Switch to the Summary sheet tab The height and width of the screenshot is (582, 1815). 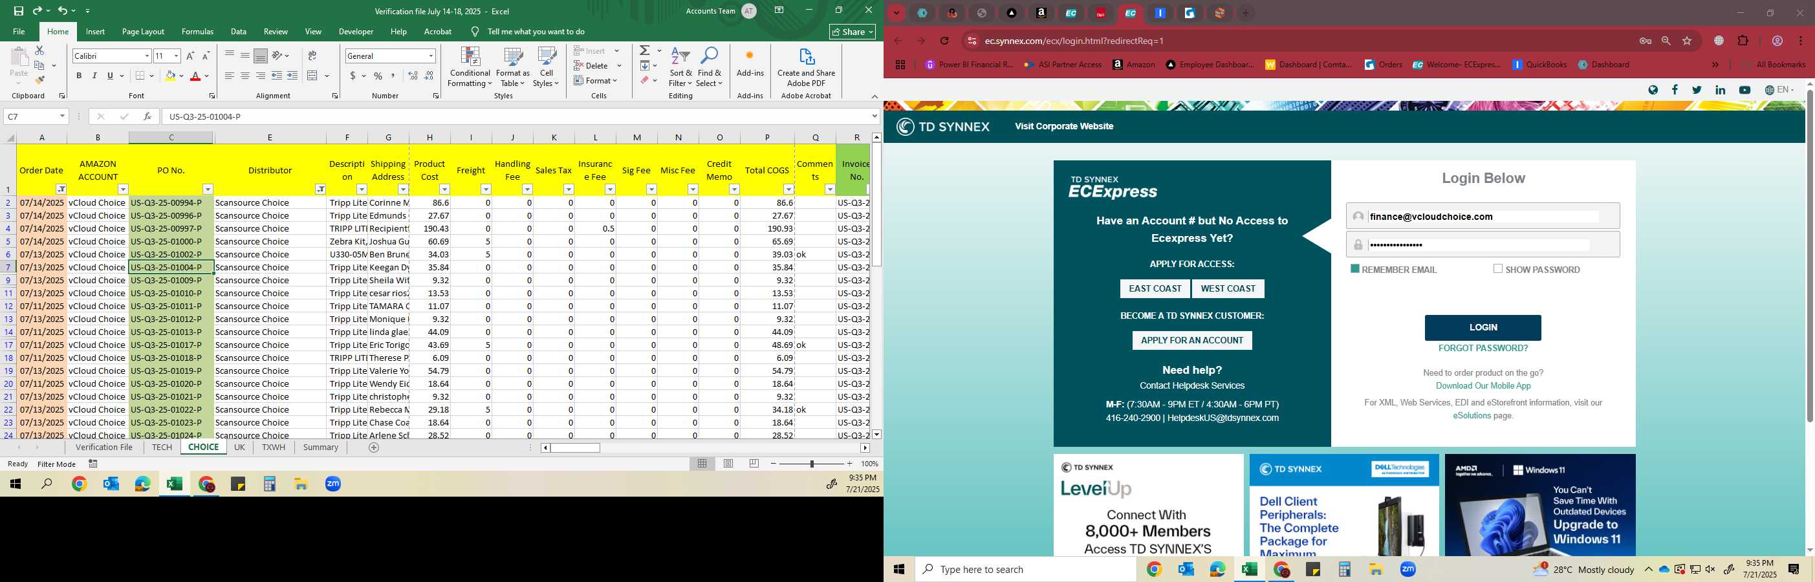click(321, 447)
